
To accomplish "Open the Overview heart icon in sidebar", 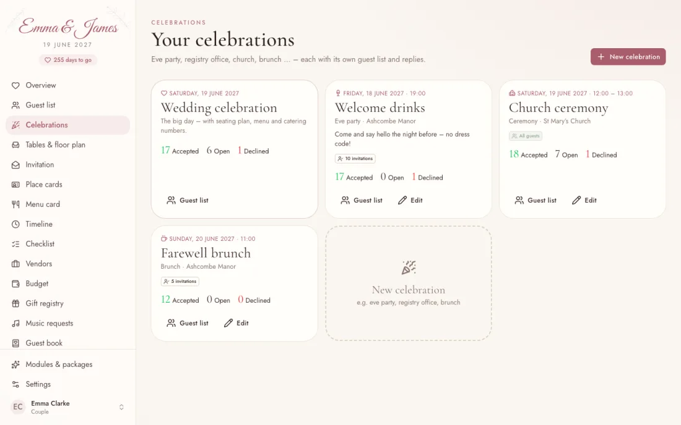I will click(15, 85).
